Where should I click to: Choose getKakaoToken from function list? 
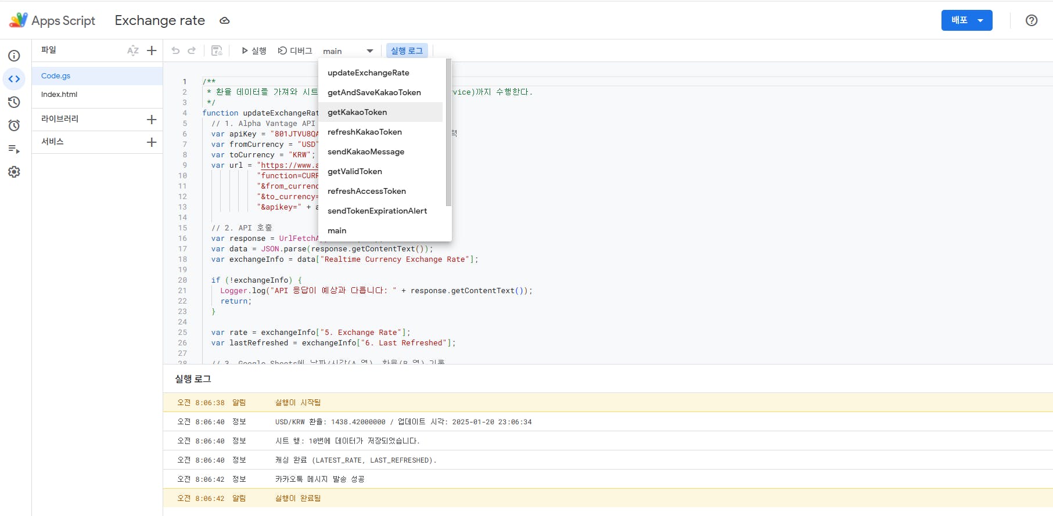point(380,112)
